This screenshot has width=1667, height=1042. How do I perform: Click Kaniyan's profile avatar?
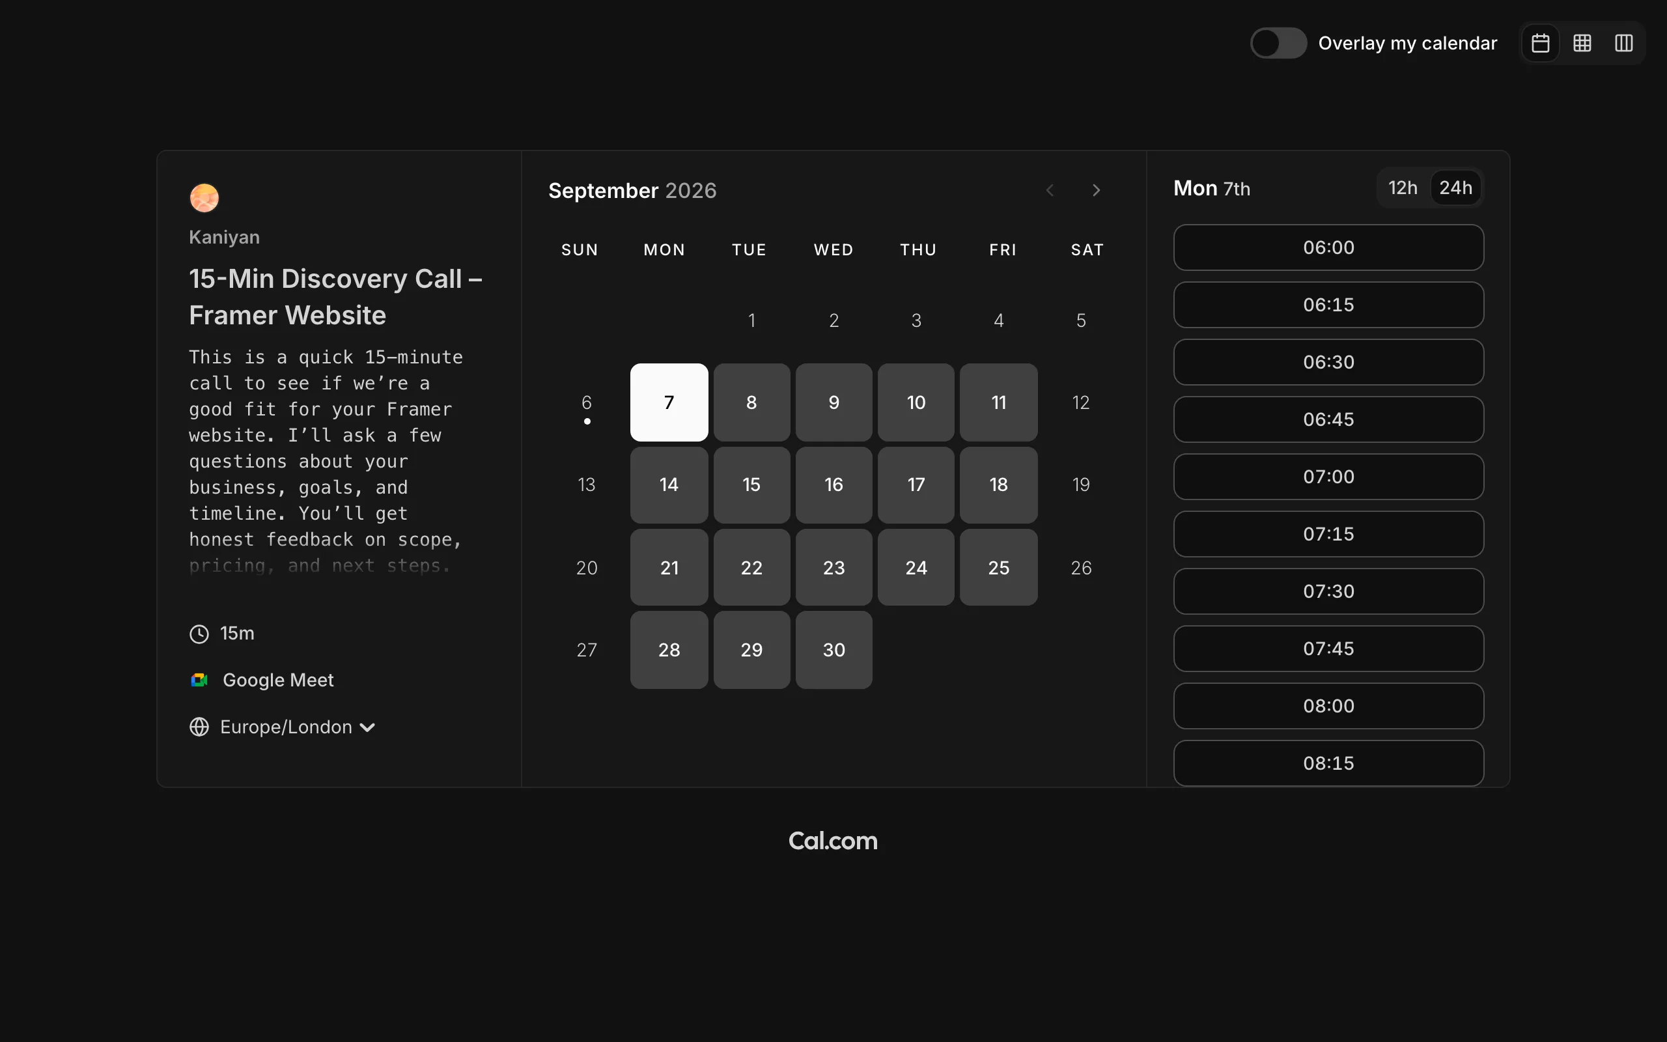[204, 198]
